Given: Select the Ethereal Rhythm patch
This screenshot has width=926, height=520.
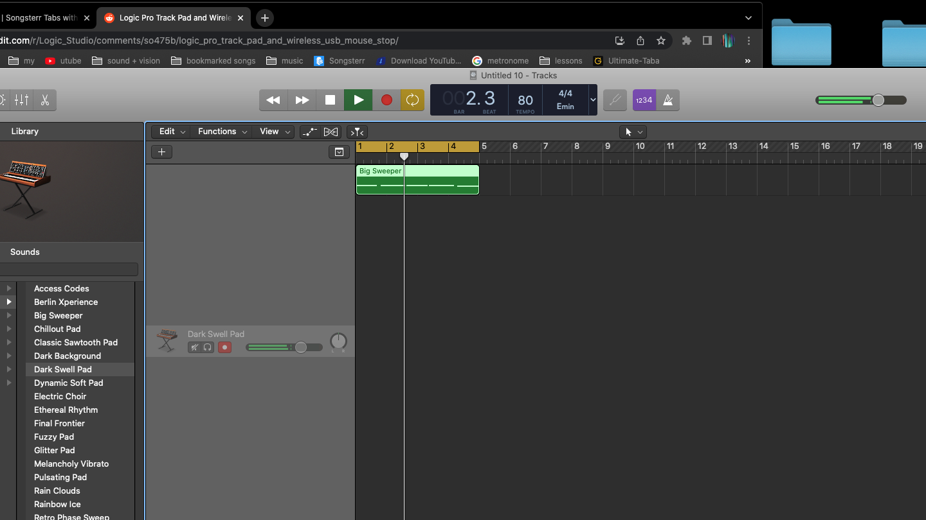Looking at the screenshot, I should pyautogui.click(x=66, y=410).
